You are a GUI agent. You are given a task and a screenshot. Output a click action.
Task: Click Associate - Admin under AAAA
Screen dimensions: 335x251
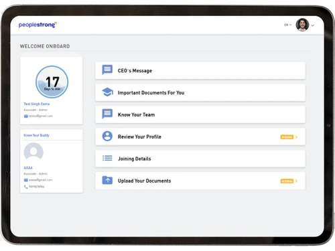tap(36, 173)
